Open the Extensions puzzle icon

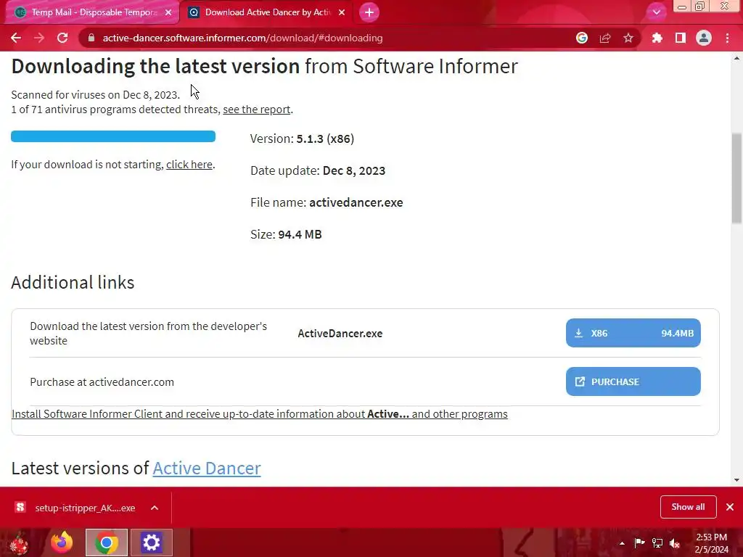pos(657,38)
